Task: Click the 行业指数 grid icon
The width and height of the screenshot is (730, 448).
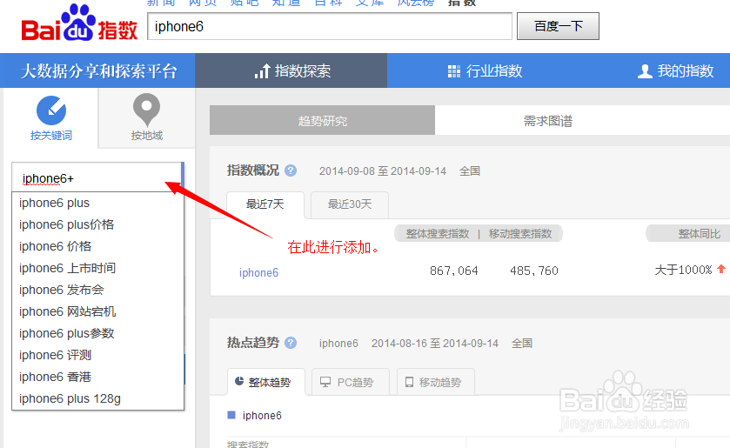Action: click(x=454, y=71)
